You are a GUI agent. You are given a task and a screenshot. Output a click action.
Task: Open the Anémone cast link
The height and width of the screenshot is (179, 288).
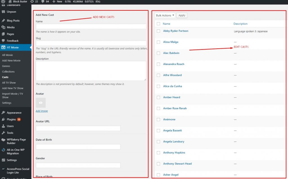tap(169, 119)
